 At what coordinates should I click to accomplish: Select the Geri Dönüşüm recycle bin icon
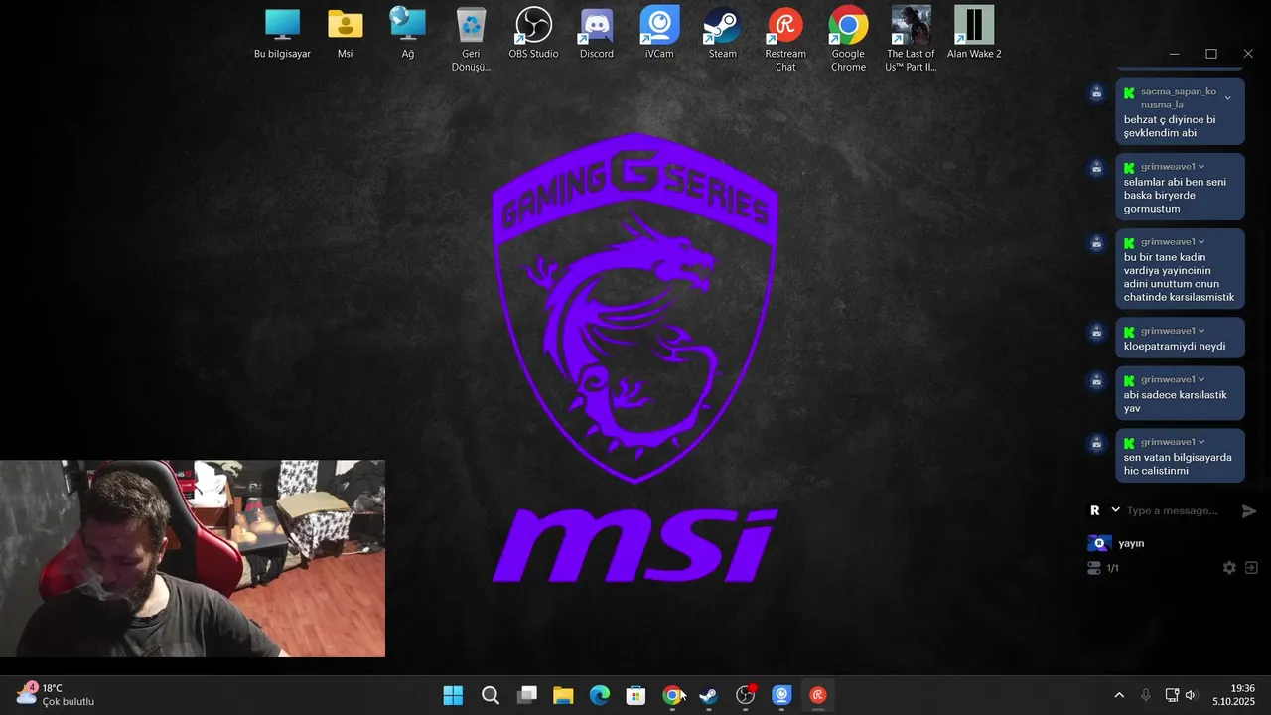point(471,40)
